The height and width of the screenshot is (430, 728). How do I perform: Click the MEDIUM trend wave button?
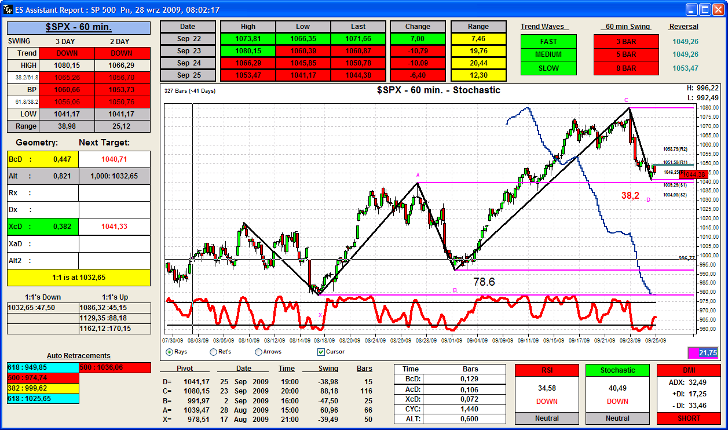click(548, 54)
